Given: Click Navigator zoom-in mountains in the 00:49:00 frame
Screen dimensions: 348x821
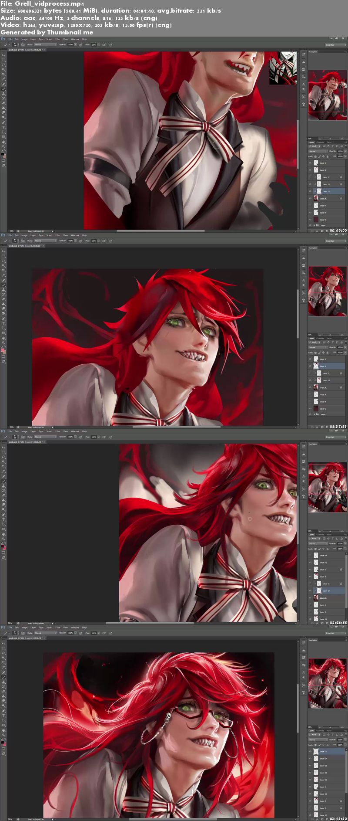Looking at the screenshot, I should point(342,139).
